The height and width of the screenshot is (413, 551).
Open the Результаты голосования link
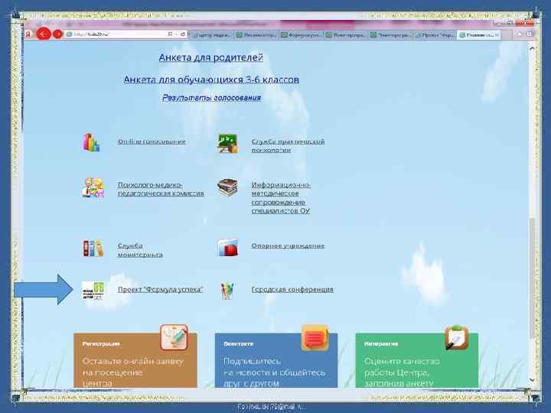click(211, 98)
